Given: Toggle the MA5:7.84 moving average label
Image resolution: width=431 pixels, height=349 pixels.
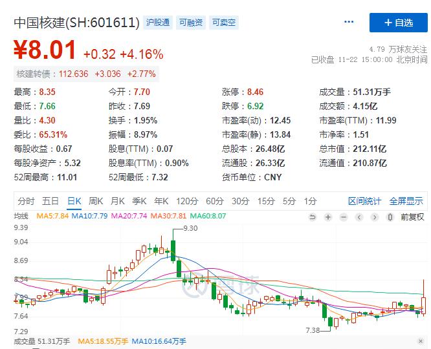Looking at the screenshot, I should (52, 216).
